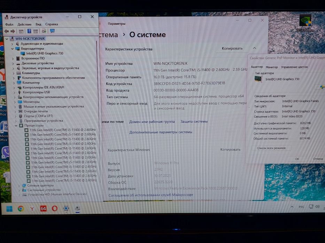
Task: Collapse the WIN-NQK7TQRGNJK root node
Action: pyautogui.click(x=7, y=39)
